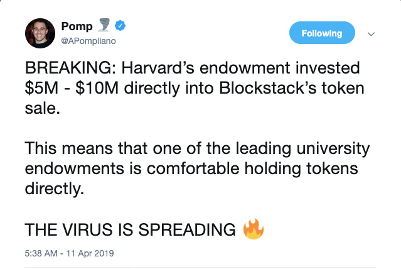Click the paragraph starting This means that
401x269 pixels.
[x=197, y=168]
